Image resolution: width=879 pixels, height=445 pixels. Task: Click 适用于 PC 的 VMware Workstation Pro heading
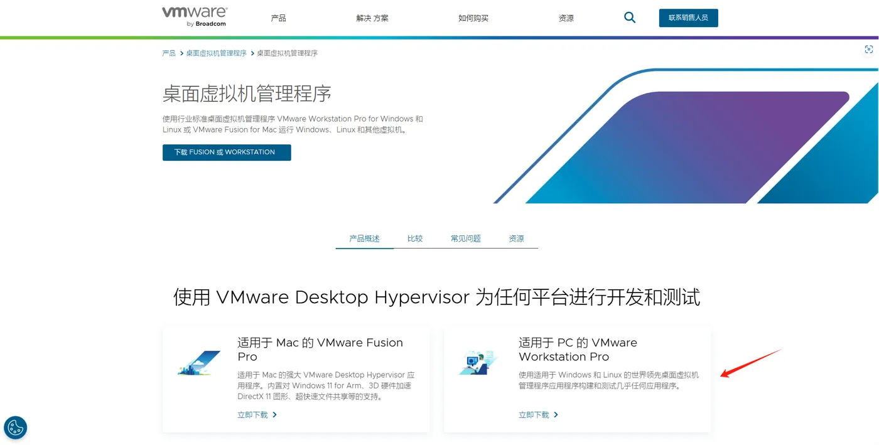click(x=578, y=350)
